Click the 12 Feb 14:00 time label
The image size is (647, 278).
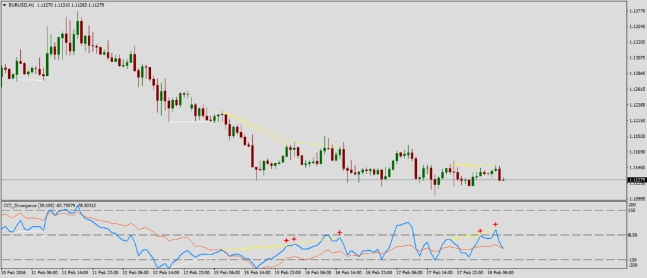pos(166,272)
